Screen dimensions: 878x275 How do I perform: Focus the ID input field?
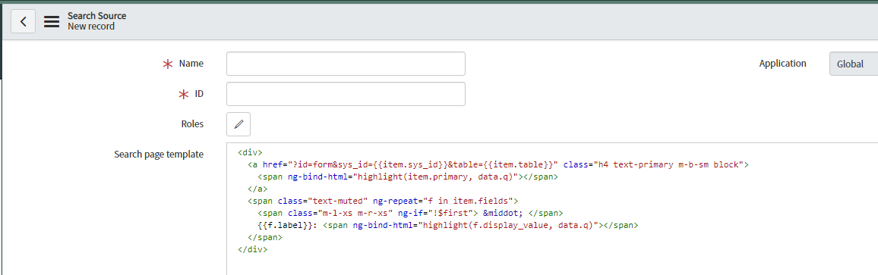click(x=346, y=94)
